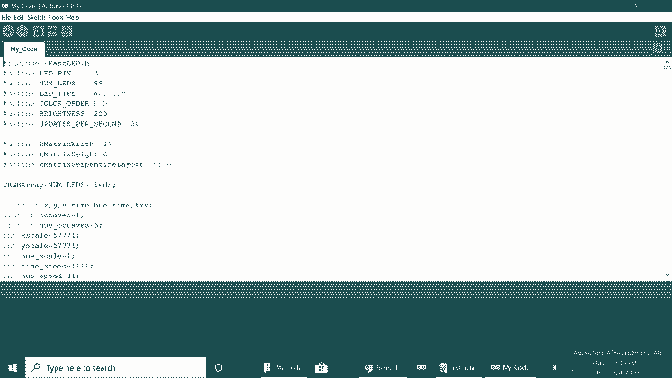Click the hue_scale variable line
This screenshot has height=378, width=672.
pos(39,256)
